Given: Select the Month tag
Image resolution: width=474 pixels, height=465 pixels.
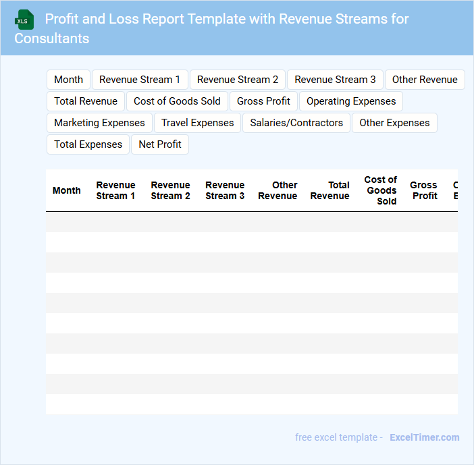Looking at the screenshot, I should pyautogui.click(x=68, y=80).
